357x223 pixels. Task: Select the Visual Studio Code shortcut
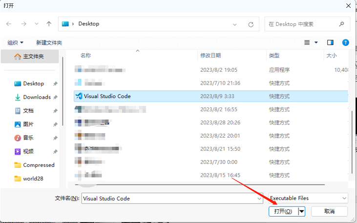tap(211, 96)
